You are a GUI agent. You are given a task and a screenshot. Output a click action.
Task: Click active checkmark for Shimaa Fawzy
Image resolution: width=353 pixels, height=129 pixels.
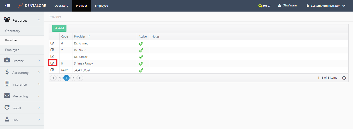click(x=141, y=63)
